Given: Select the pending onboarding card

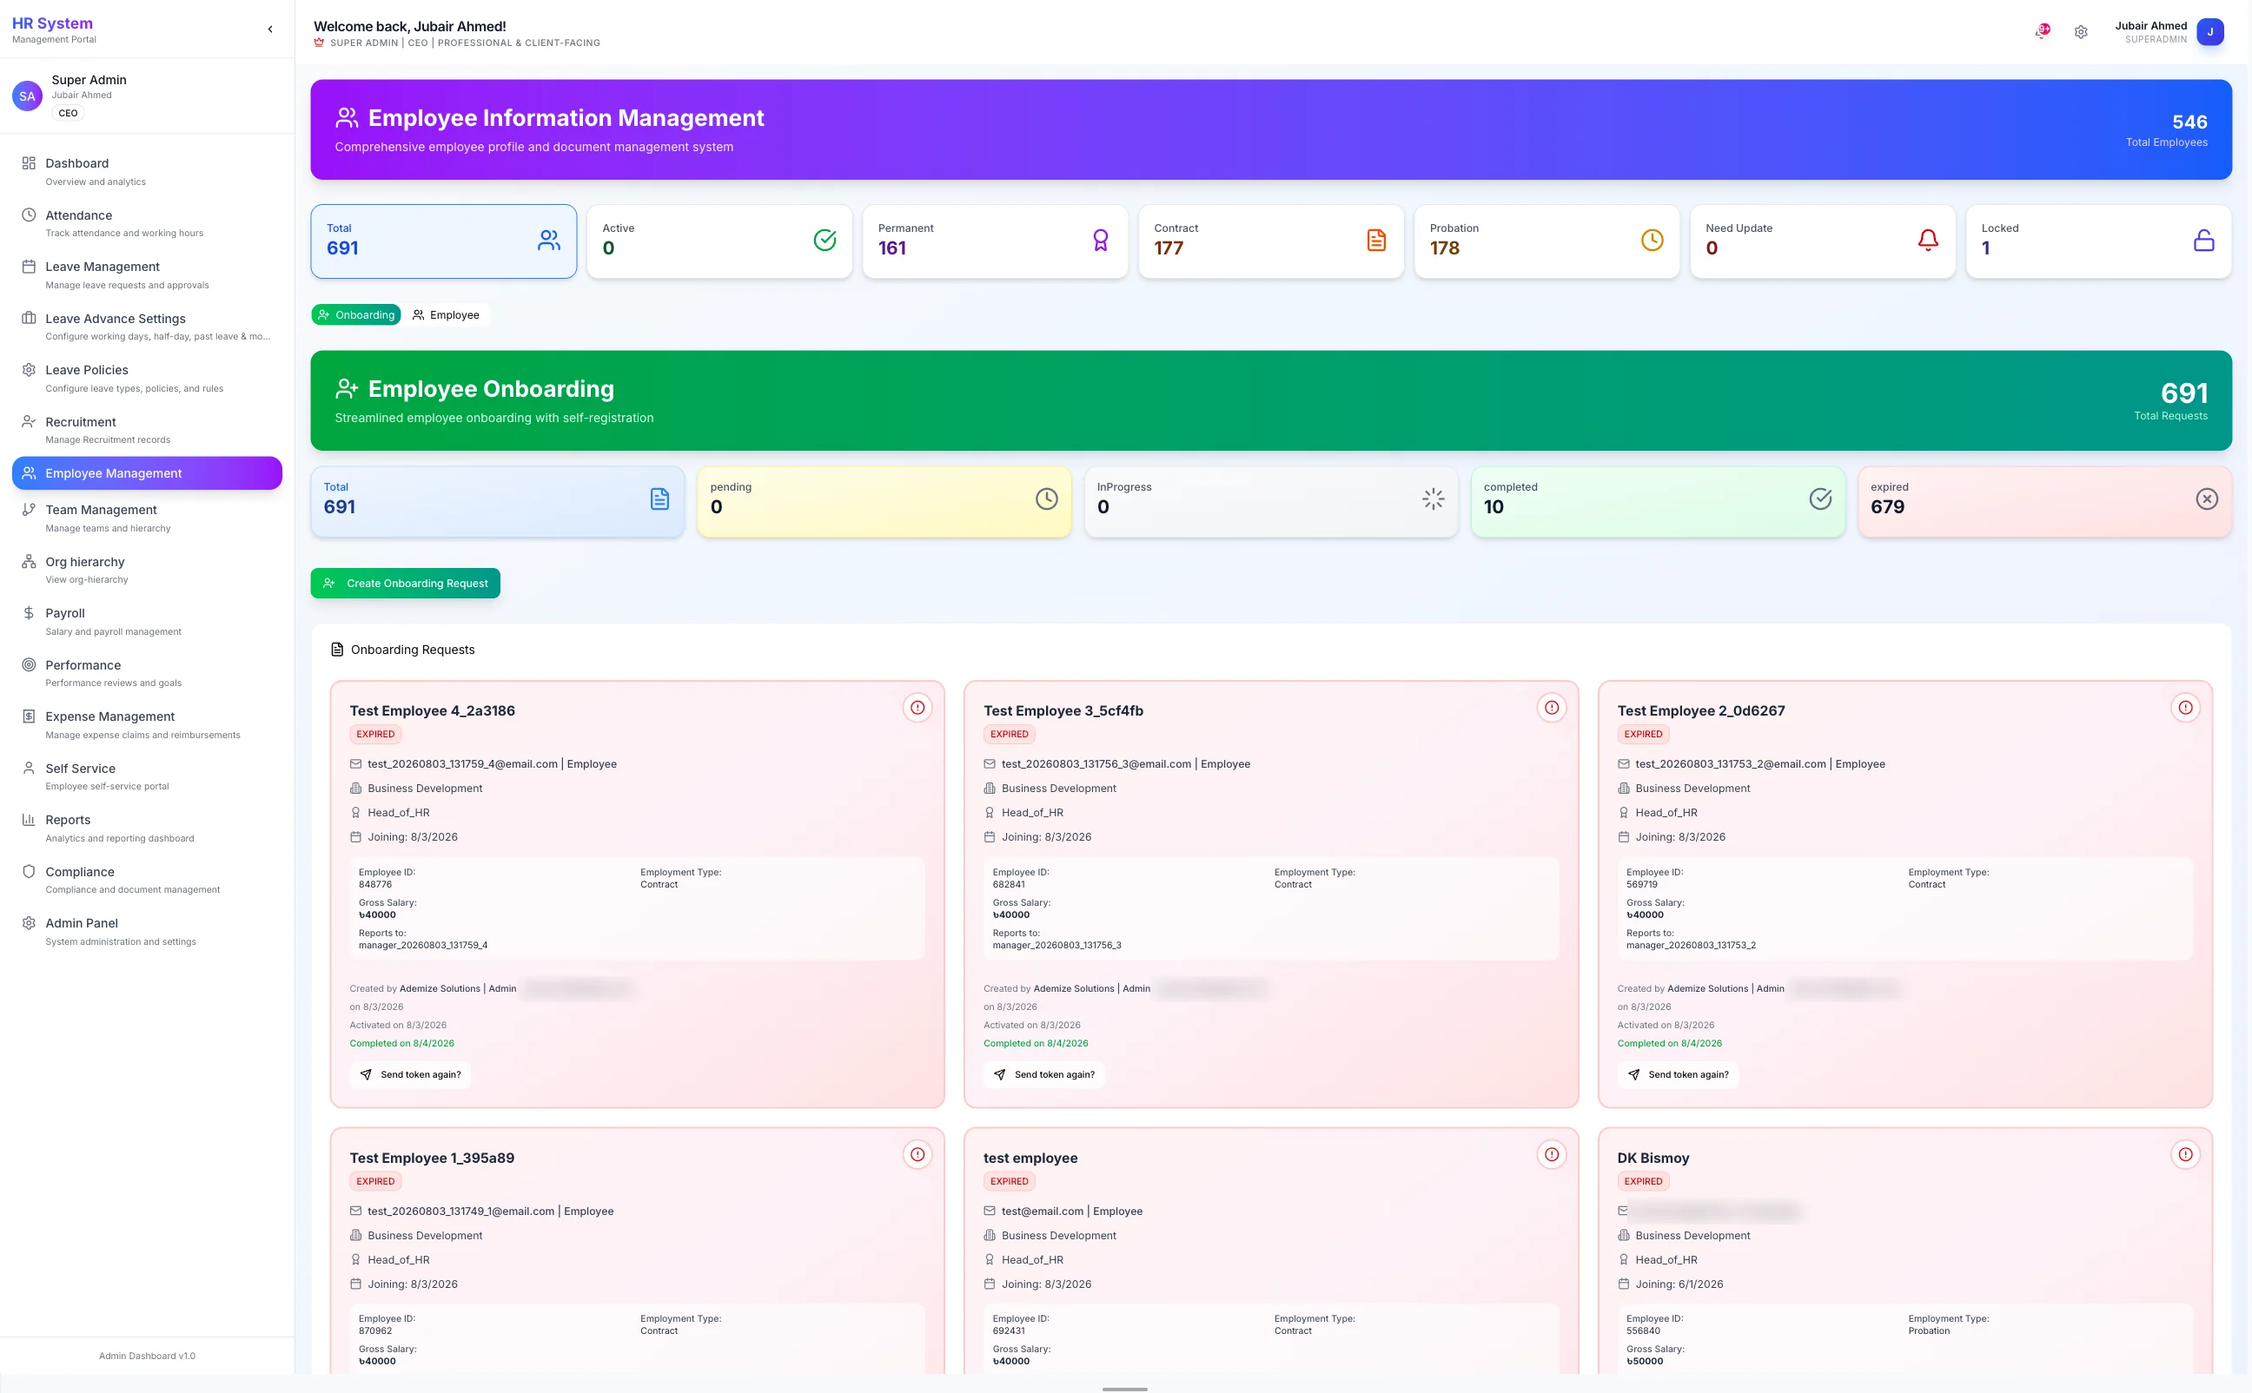Looking at the screenshot, I should click(884, 501).
